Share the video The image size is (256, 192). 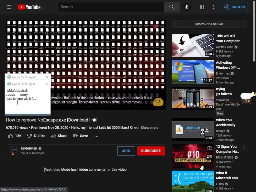tap(59, 136)
